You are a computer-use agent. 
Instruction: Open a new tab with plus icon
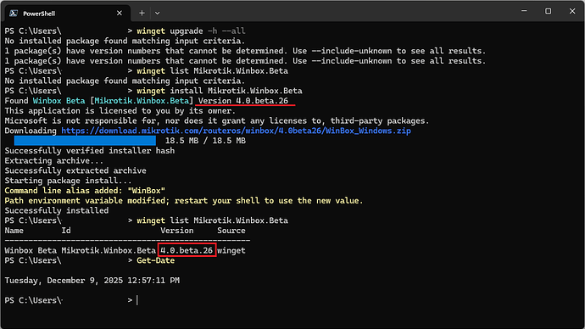142,13
